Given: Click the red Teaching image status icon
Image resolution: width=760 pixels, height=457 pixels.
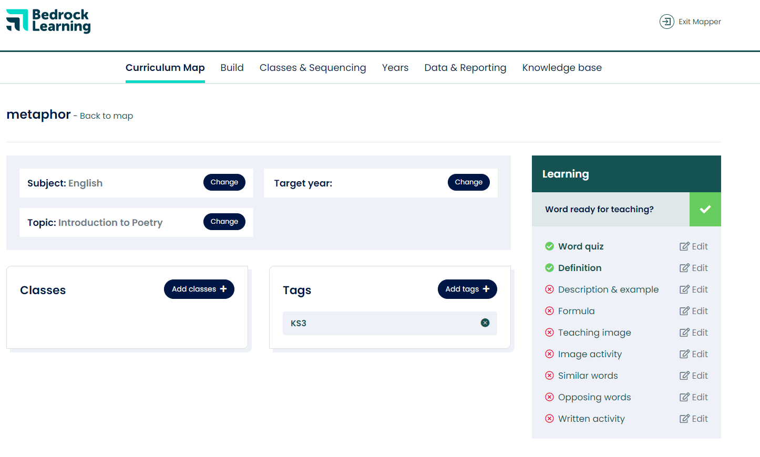Looking at the screenshot, I should coord(549,333).
